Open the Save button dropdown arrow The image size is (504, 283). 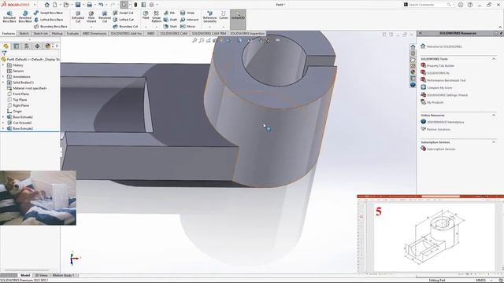[x=83, y=5]
